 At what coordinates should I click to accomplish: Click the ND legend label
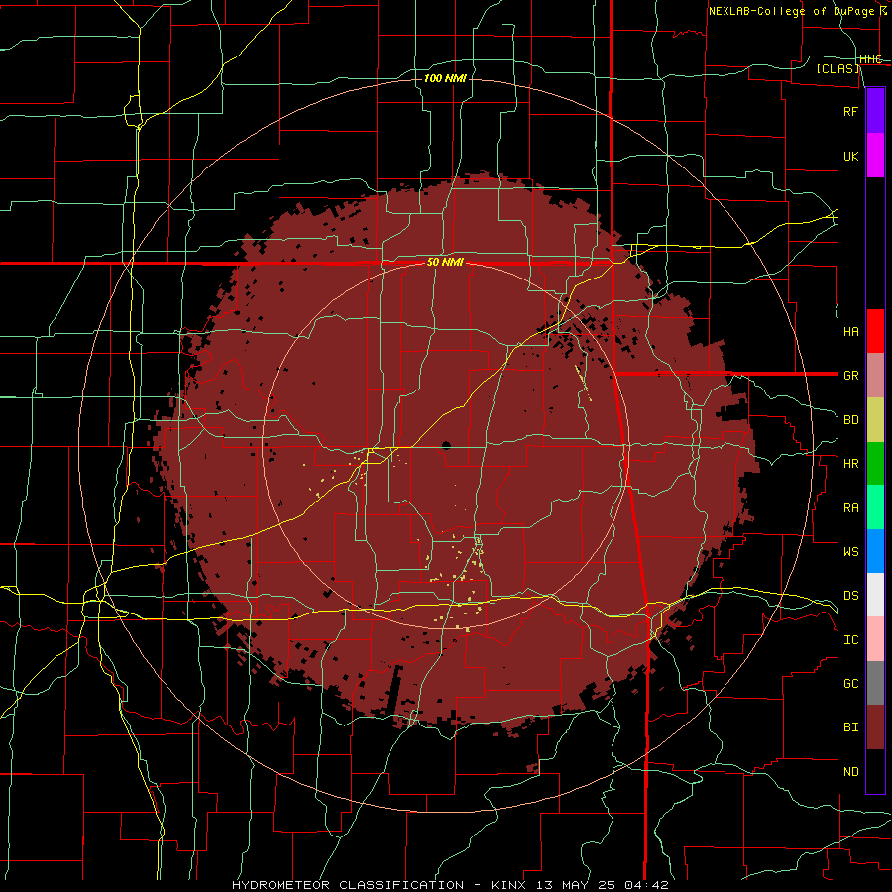[x=851, y=771]
